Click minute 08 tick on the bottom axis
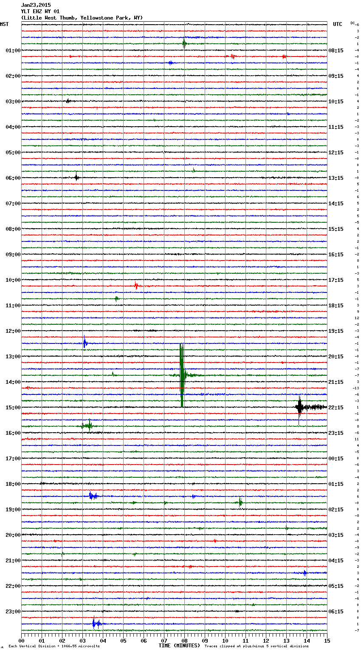The image size is (361, 652). (184, 641)
